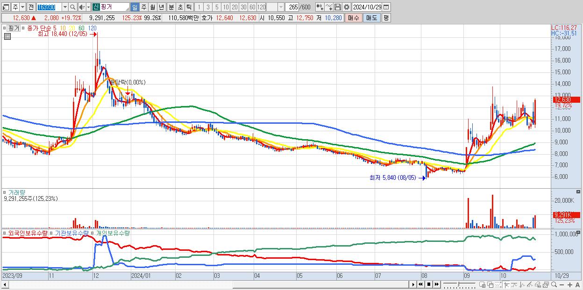The height and width of the screenshot is (290, 583).
Task: Click the date field 2024/10/29
Action: coord(367,7)
